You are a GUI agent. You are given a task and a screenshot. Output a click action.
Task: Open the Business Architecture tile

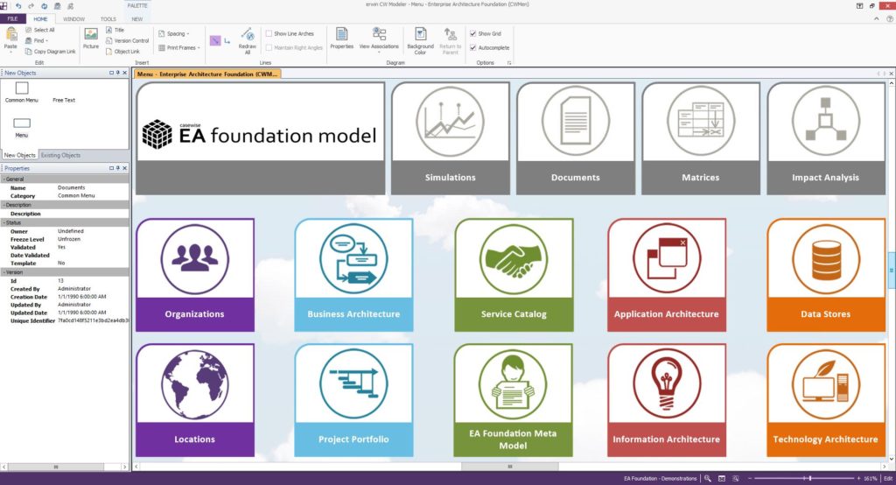point(353,275)
